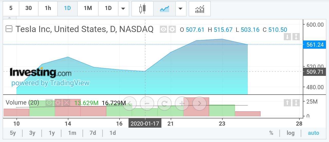Click date label 21 on time axis
This screenshot has width=329, height=142.
click(171, 124)
